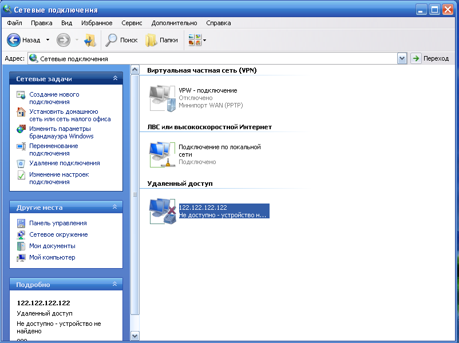459x343 pixels.
Task: Minimize the Сетевые подключения window
Action: pos(421,10)
